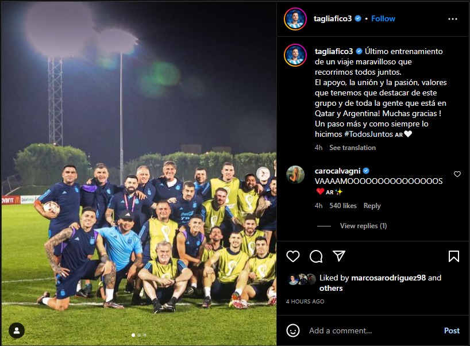Share post with paper plane icon
The image size is (470, 346).
pyautogui.click(x=339, y=256)
